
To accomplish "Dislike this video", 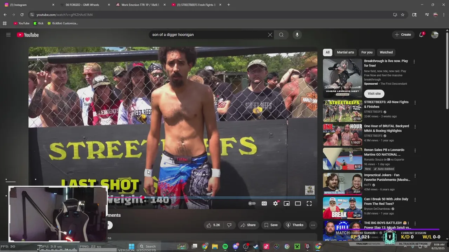I will 229,225.
